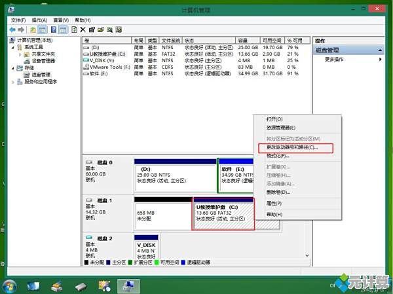Click the Up one level folder icon
Image resolution: width=393 pixels, height=294 pixels.
tap(32, 30)
